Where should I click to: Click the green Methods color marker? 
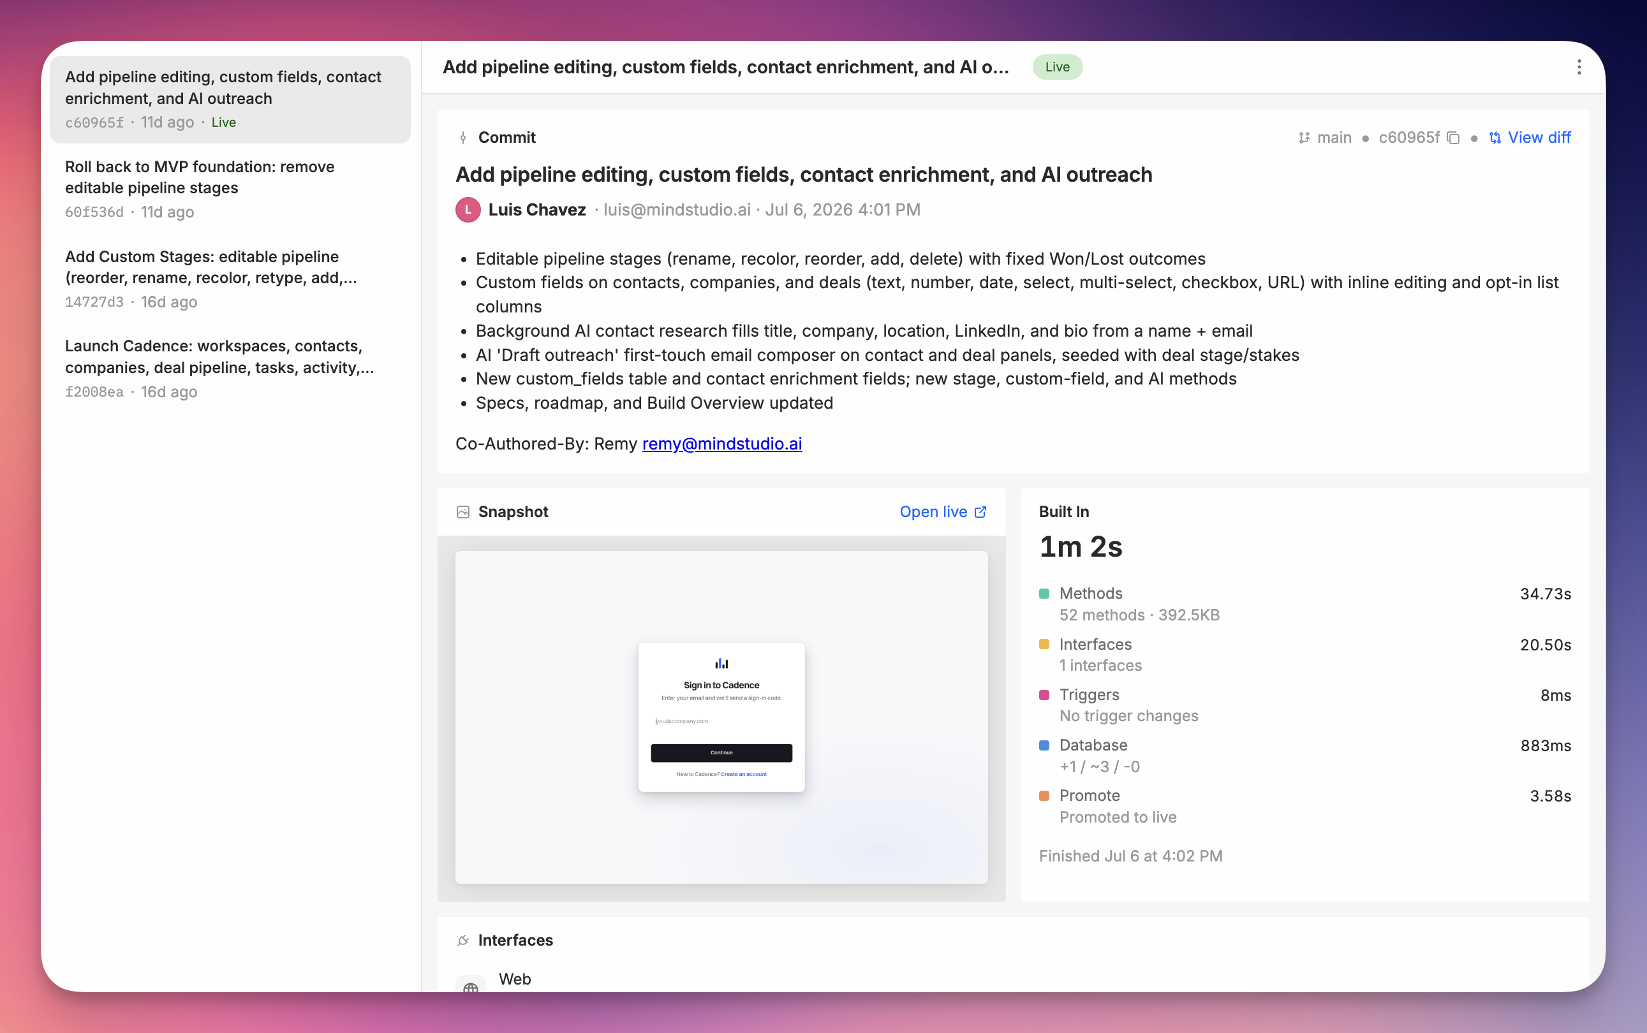(1044, 594)
